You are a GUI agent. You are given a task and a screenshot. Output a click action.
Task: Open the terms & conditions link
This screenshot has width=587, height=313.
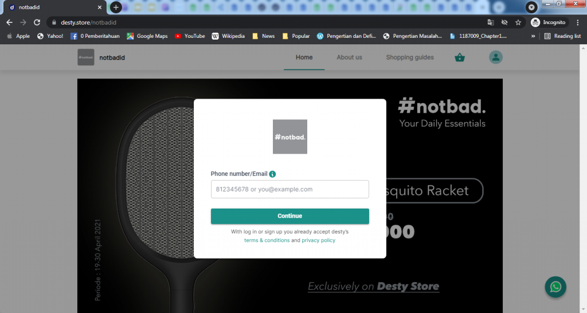[267, 240]
